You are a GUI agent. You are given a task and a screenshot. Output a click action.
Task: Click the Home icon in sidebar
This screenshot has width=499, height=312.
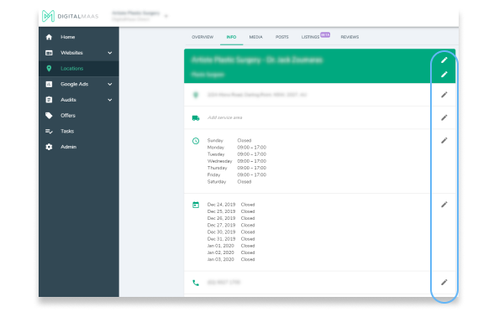pos(49,37)
